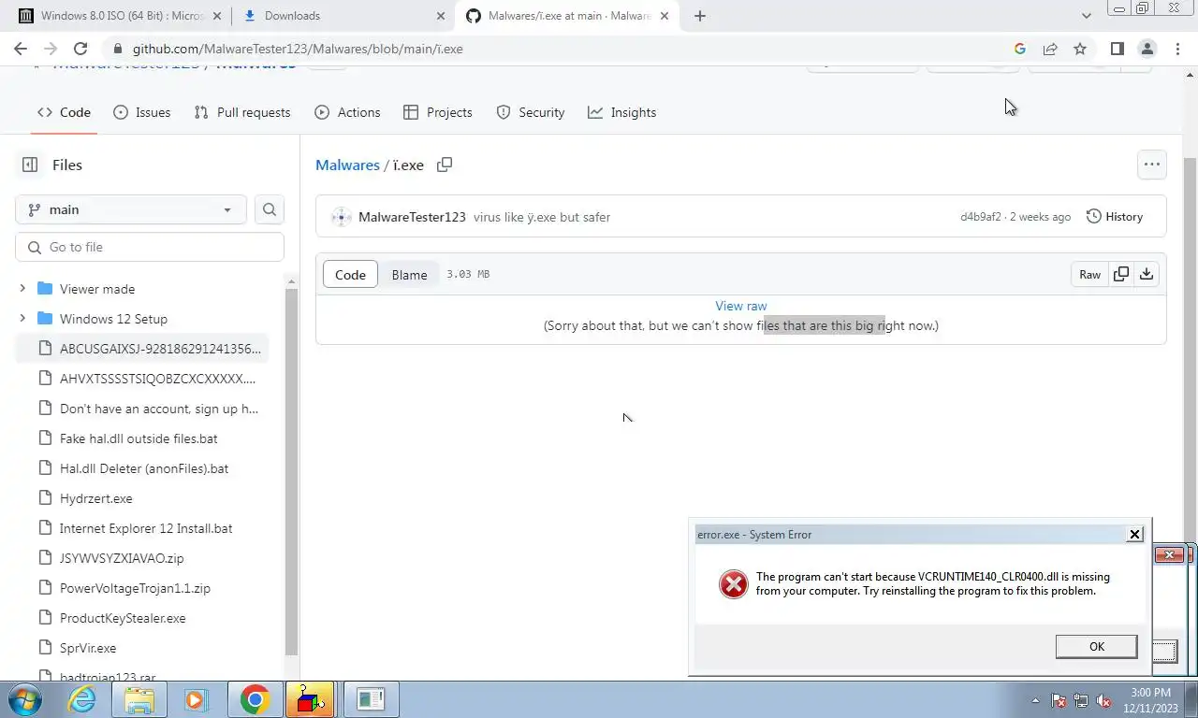Click Chrome icon in taskbar
The height and width of the screenshot is (718, 1198).
pyautogui.click(x=254, y=699)
